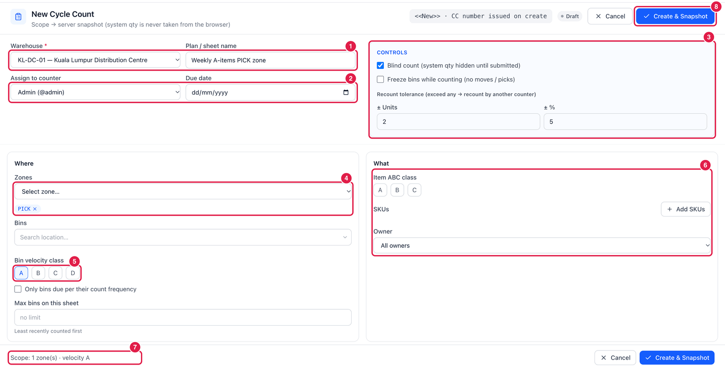Click the Due date input field
The width and height of the screenshot is (725, 366).
point(271,92)
